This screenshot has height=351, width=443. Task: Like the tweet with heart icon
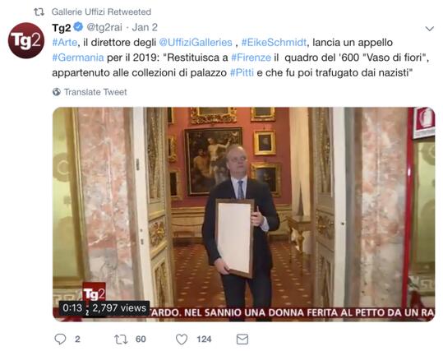point(182,339)
